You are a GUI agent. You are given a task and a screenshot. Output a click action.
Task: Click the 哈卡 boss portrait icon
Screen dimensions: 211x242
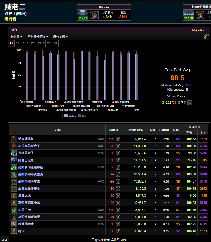pos(14,231)
